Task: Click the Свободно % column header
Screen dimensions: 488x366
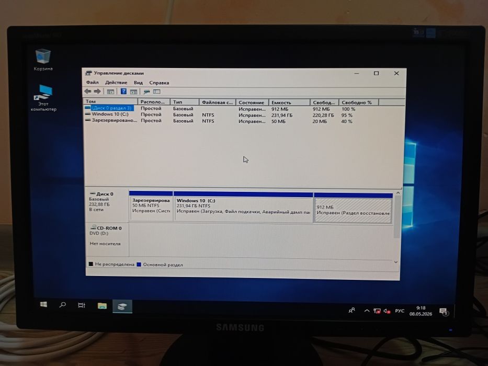Action: (358, 102)
